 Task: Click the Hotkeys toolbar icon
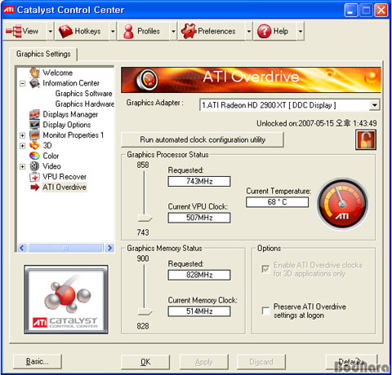[65, 31]
